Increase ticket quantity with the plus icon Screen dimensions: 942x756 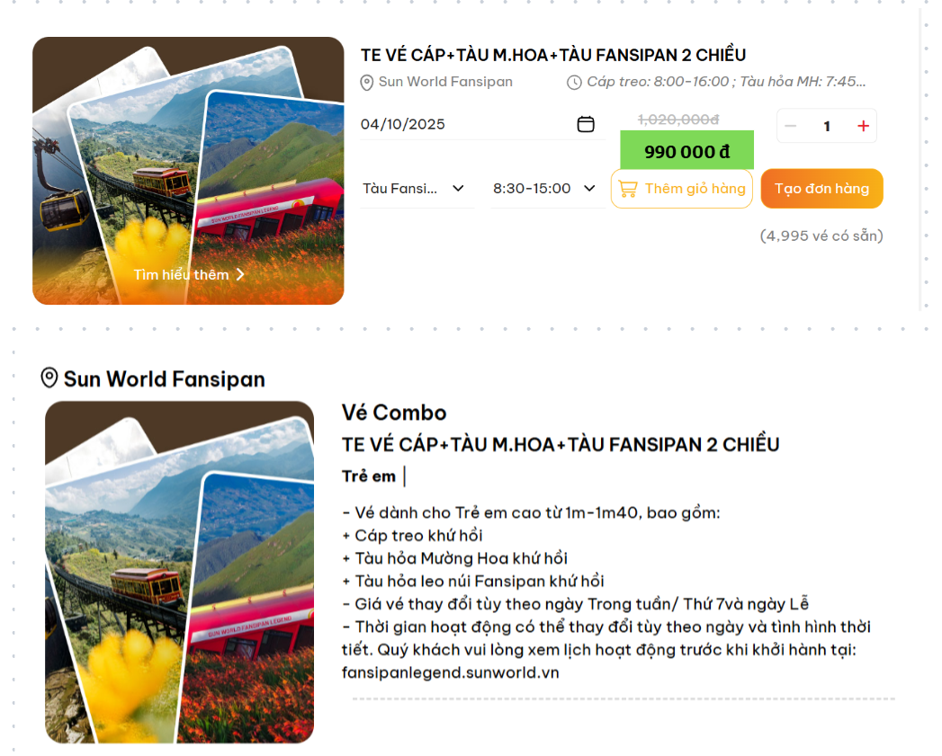[x=863, y=126]
